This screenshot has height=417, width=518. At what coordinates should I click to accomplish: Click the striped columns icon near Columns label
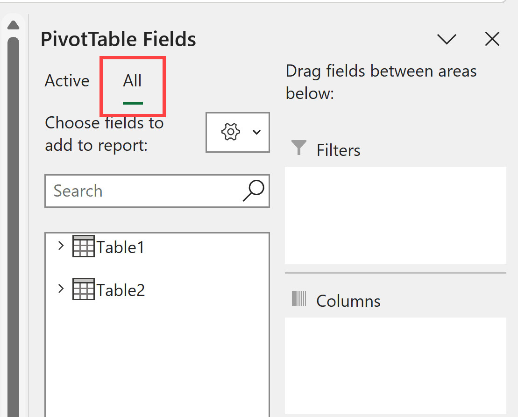[299, 300]
